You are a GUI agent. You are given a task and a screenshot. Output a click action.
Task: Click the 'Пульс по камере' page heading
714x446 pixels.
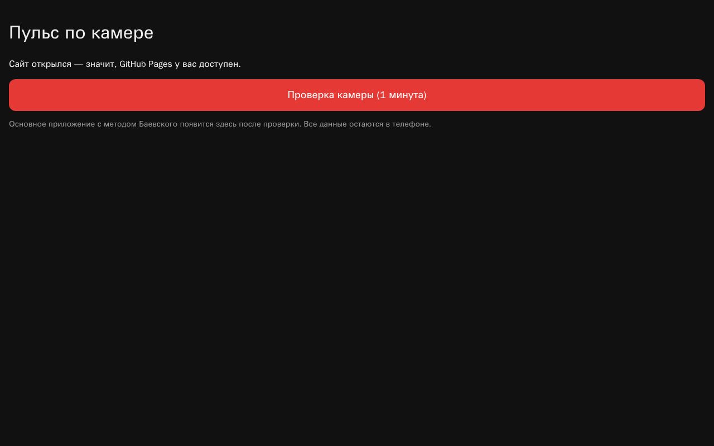coord(81,33)
